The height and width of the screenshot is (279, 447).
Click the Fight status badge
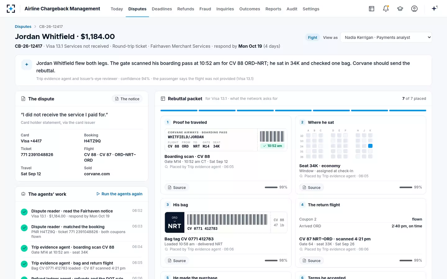click(313, 38)
